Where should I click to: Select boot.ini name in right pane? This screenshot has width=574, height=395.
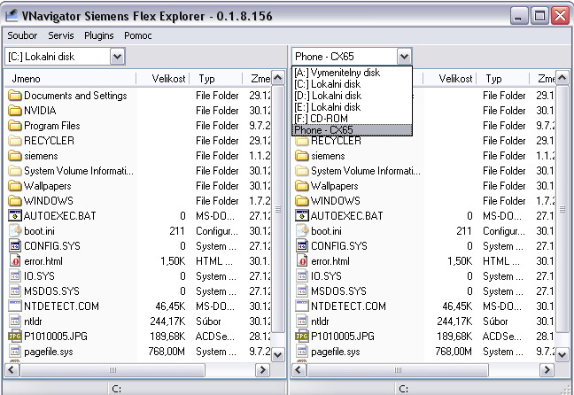click(x=326, y=231)
